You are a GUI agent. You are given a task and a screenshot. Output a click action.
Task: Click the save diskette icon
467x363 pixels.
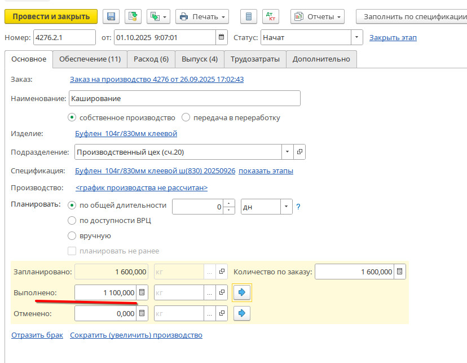click(x=111, y=16)
